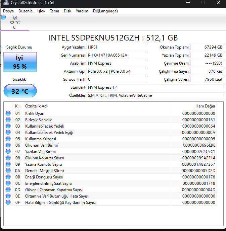
Task: Click the blue status orb for drive C:
Action: (x=3, y=17)
